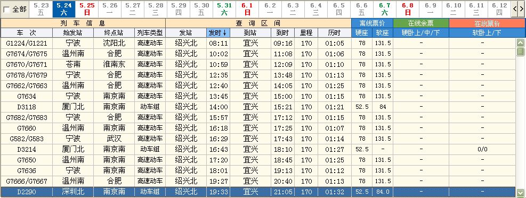The height and width of the screenshot is (198, 526).
Task: Select train row G7666/G7667
Action: pyautogui.click(x=258, y=181)
